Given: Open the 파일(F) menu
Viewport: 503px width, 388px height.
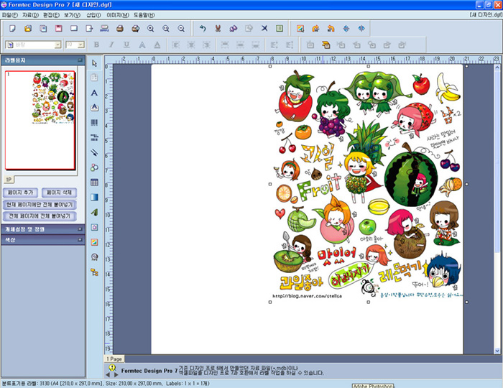Looking at the screenshot, I should pos(10,15).
